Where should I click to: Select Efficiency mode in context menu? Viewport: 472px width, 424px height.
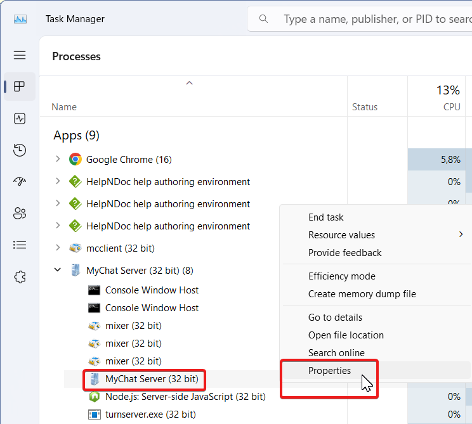click(x=342, y=276)
